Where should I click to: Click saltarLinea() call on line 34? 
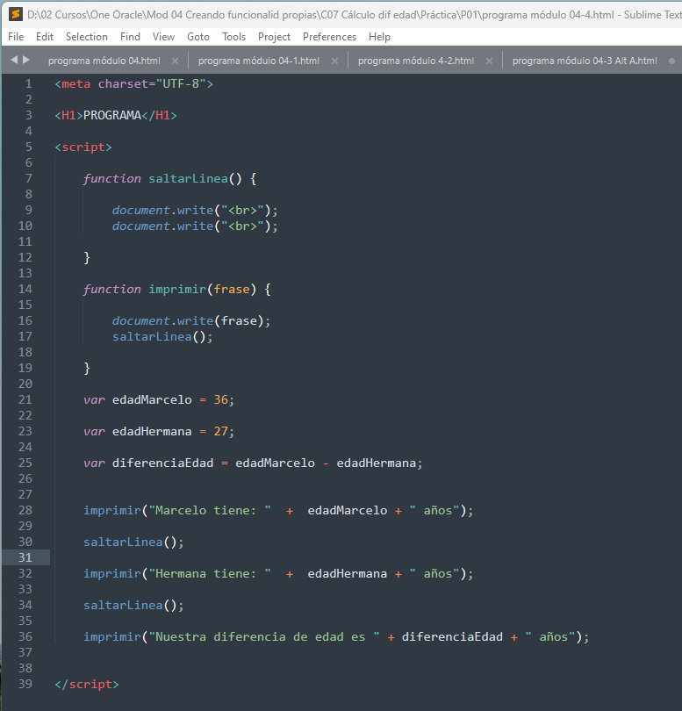coord(133,606)
